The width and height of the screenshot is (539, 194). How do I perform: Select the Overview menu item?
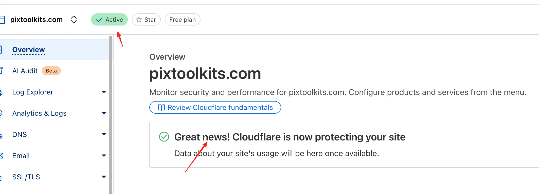55,50
